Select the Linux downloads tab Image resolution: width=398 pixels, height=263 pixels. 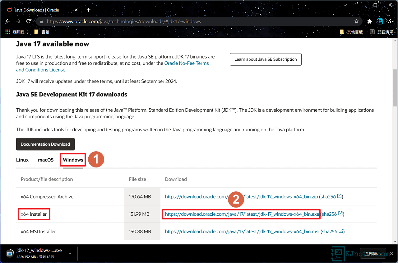tap(22, 160)
